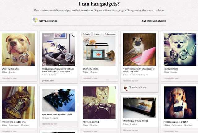Open the Tap tablet photo thumbnail
The width and height of the screenshot is (198, 133).
click(140, 108)
